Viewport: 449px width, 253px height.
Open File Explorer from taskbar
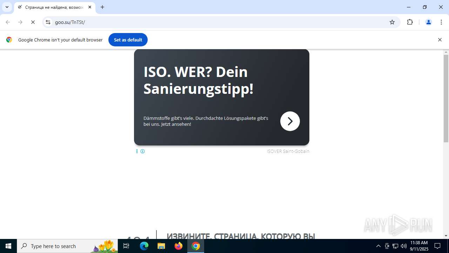coord(161,246)
